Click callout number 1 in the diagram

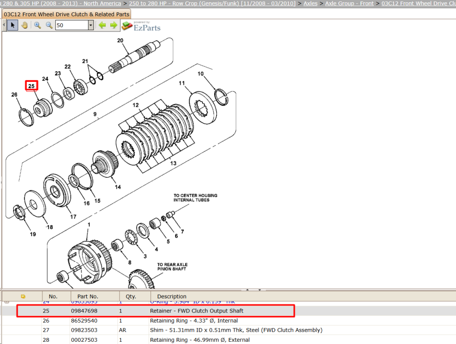[x=89, y=225]
